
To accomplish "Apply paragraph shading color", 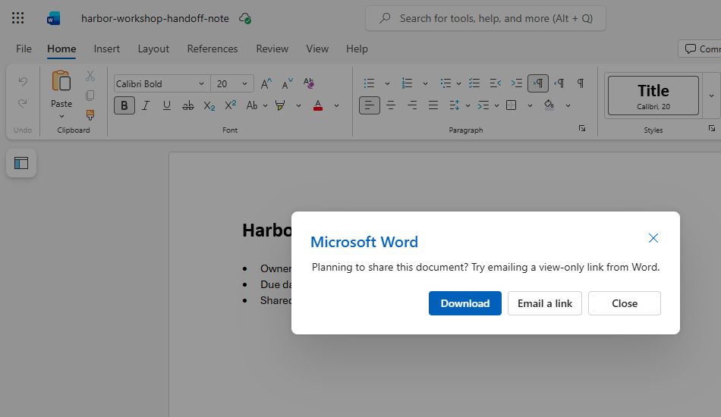I will [549, 105].
